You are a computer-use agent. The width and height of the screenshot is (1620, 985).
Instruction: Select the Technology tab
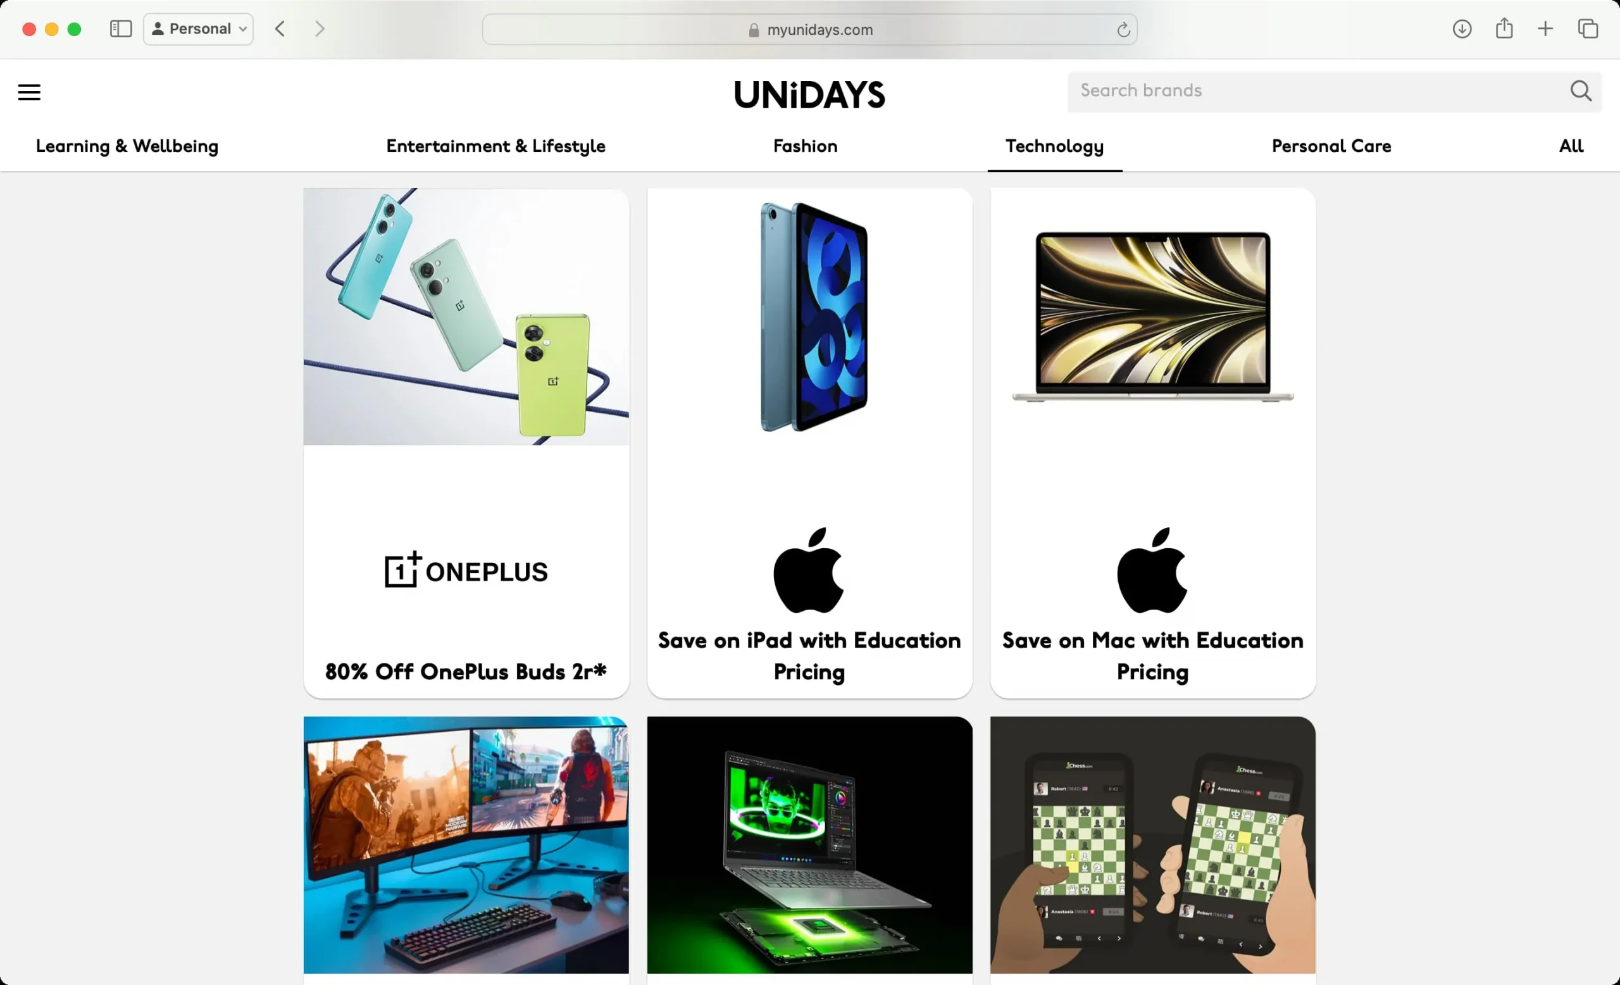pyautogui.click(x=1056, y=147)
